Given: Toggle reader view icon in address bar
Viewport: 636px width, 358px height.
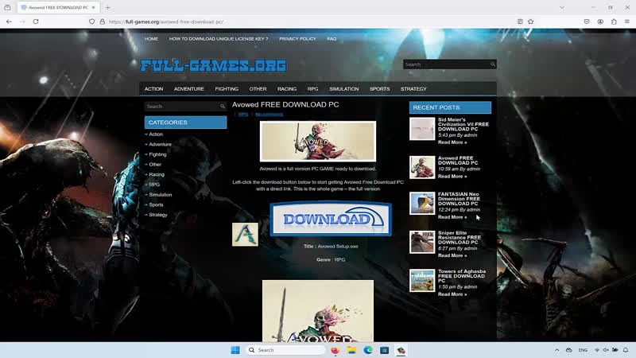Looking at the screenshot, I should [x=520, y=21].
